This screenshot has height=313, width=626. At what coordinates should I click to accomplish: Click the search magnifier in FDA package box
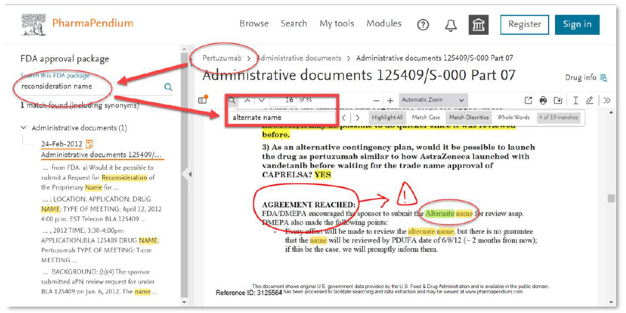coord(168,87)
